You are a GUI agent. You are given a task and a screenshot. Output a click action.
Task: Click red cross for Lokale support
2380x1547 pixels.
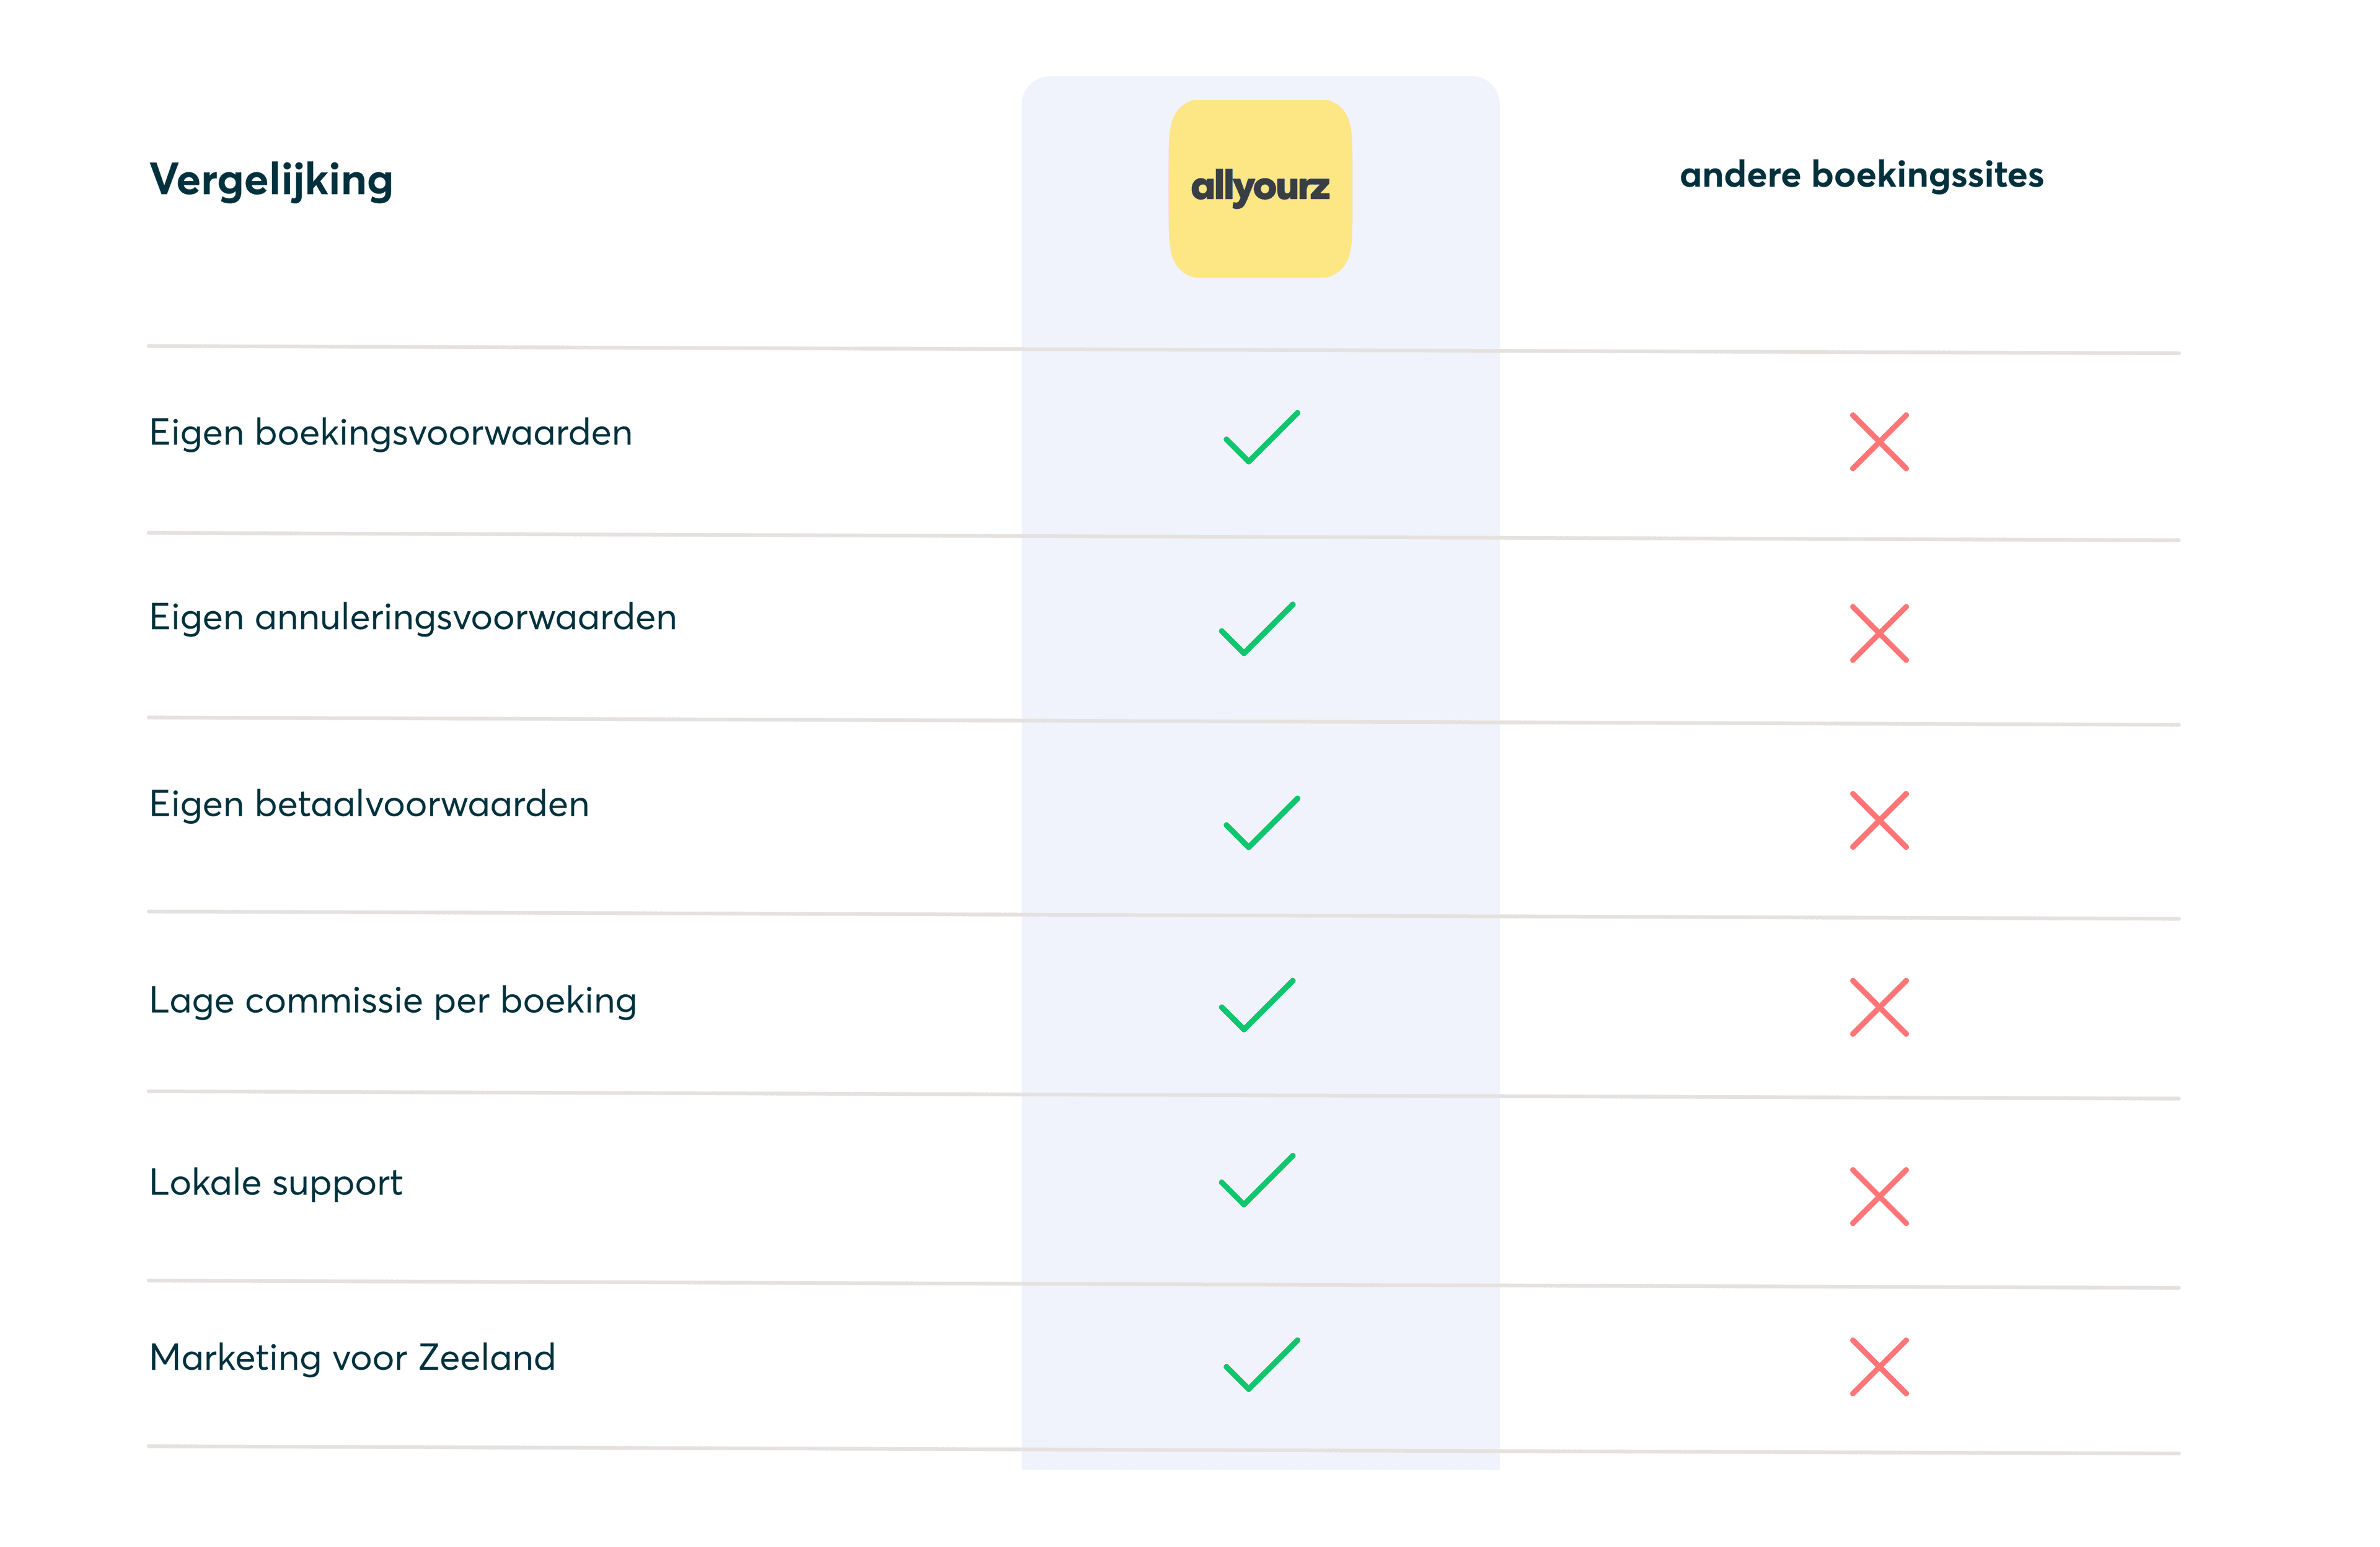(1878, 1196)
